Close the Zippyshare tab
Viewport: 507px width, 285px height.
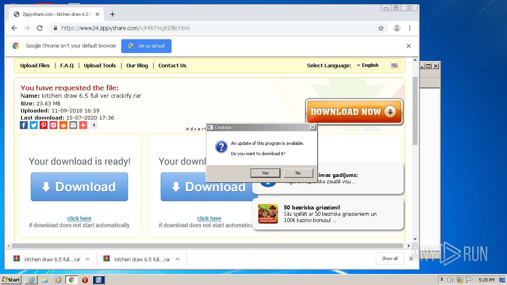click(97, 14)
